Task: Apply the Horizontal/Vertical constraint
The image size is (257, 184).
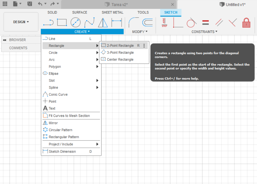Action: 164,22
